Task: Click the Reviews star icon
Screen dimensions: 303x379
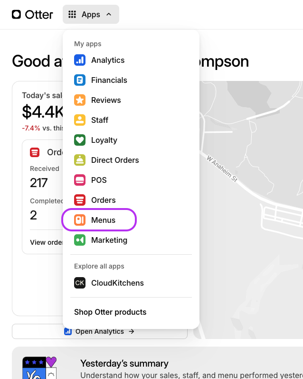Action: [79, 100]
